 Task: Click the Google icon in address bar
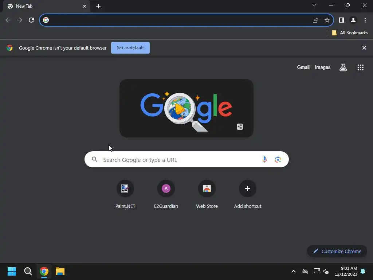click(x=46, y=20)
